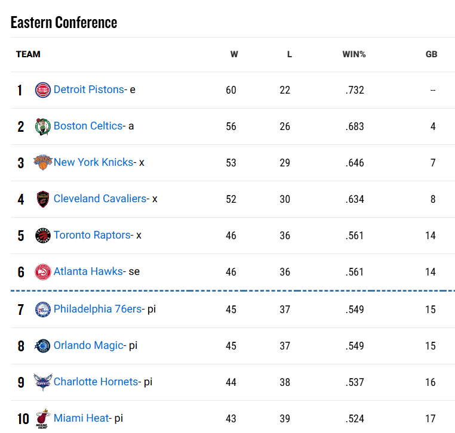Open the Cleveland Cavaliers team link
Screen dimensions: 455x433
pos(100,199)
